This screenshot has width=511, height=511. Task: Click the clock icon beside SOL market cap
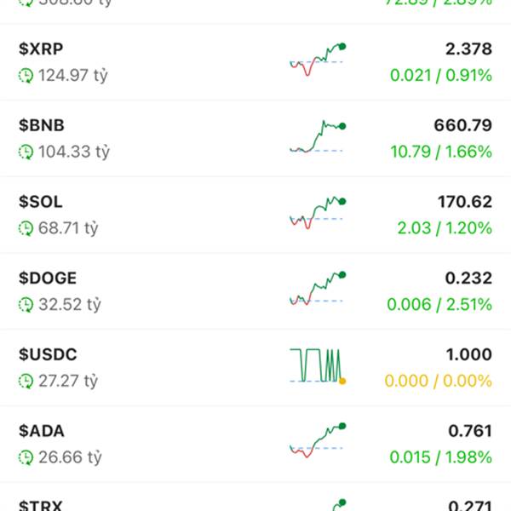tap(26, 228)
